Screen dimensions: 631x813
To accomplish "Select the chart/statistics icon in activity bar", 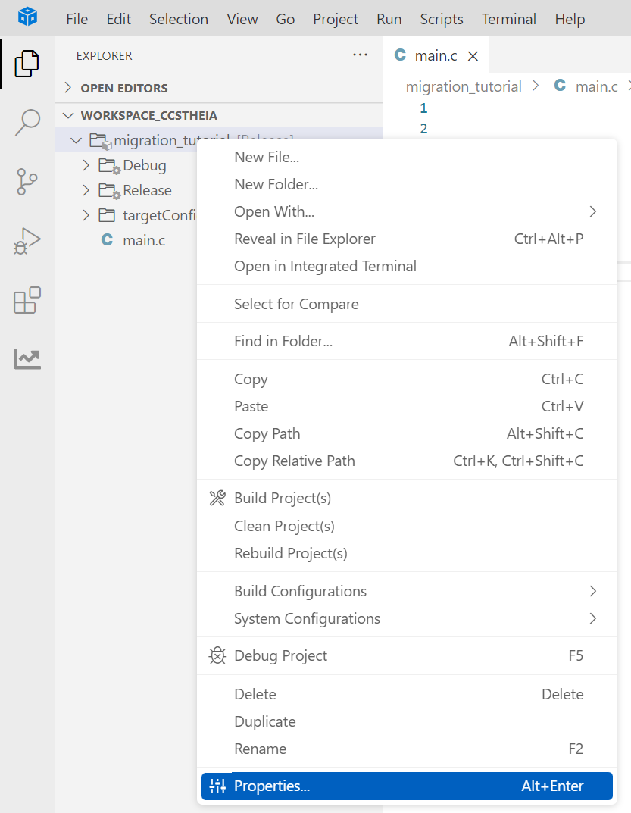I will coord(27,359).
